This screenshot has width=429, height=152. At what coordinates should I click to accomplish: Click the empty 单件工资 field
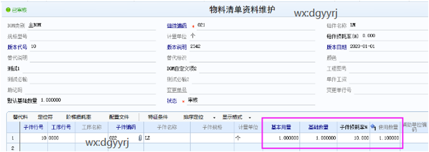389,80
